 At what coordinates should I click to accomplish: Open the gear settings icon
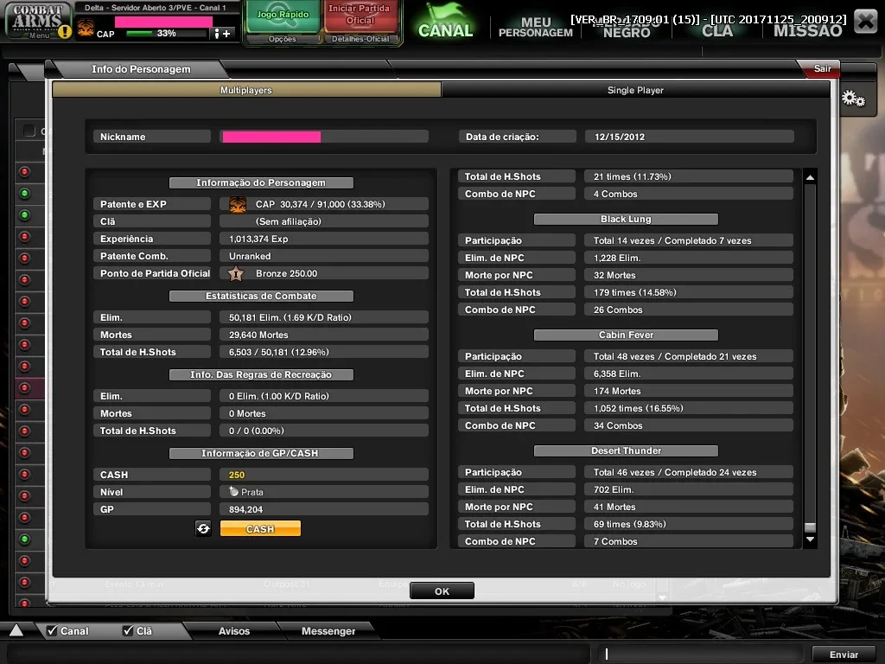(853, 99)
